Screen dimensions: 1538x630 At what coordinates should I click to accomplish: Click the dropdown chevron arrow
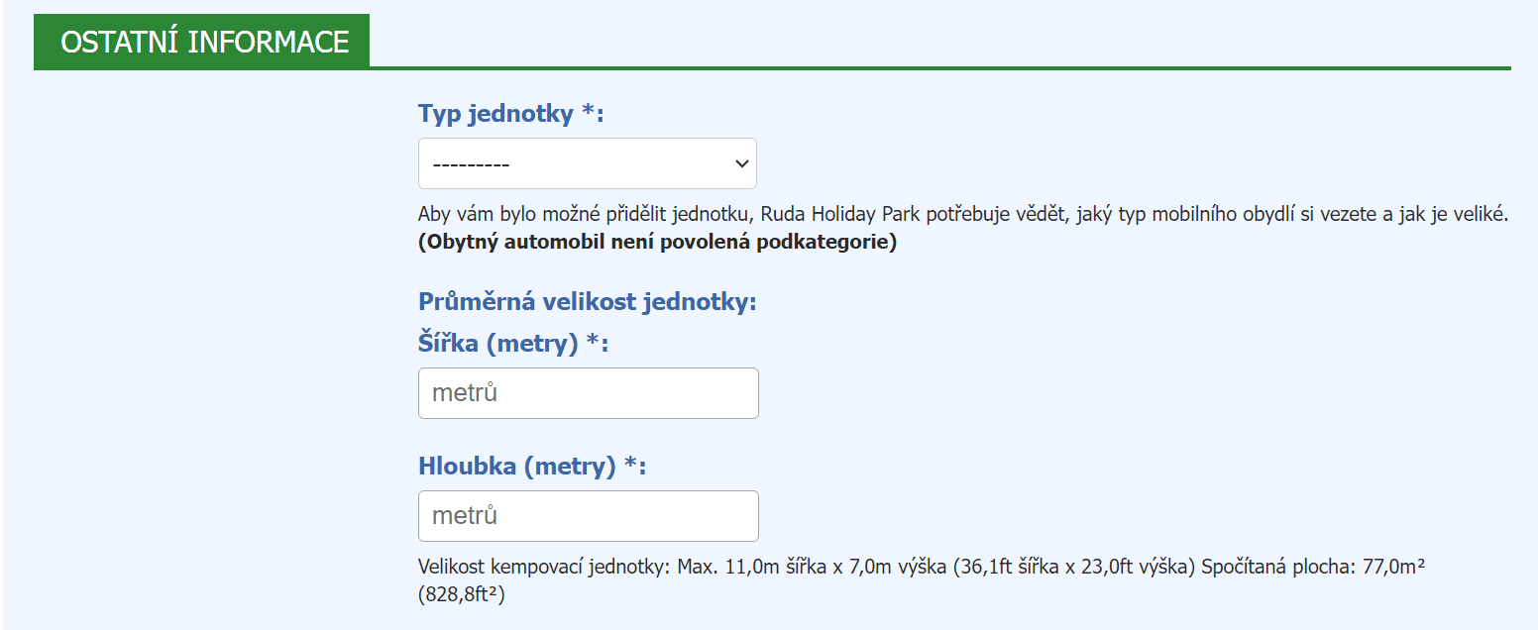tap(740, 163)
